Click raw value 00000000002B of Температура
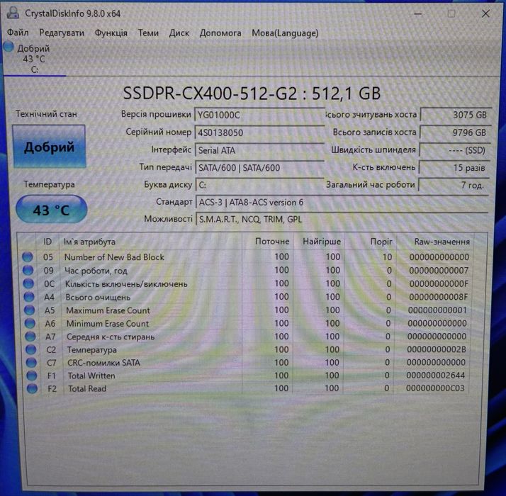The height and width of the screenshot is (496, 506). pos(437,349)
